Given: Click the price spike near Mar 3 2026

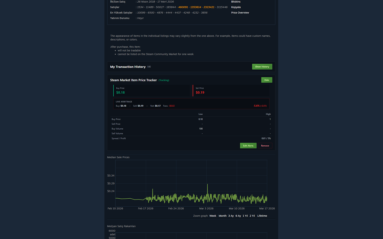Looking at the screenshot, I should [x=207, y=184].
